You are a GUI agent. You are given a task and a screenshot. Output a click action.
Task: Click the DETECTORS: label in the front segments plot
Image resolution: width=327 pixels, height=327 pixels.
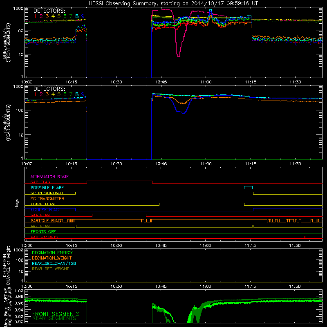[x=49, y=11]
